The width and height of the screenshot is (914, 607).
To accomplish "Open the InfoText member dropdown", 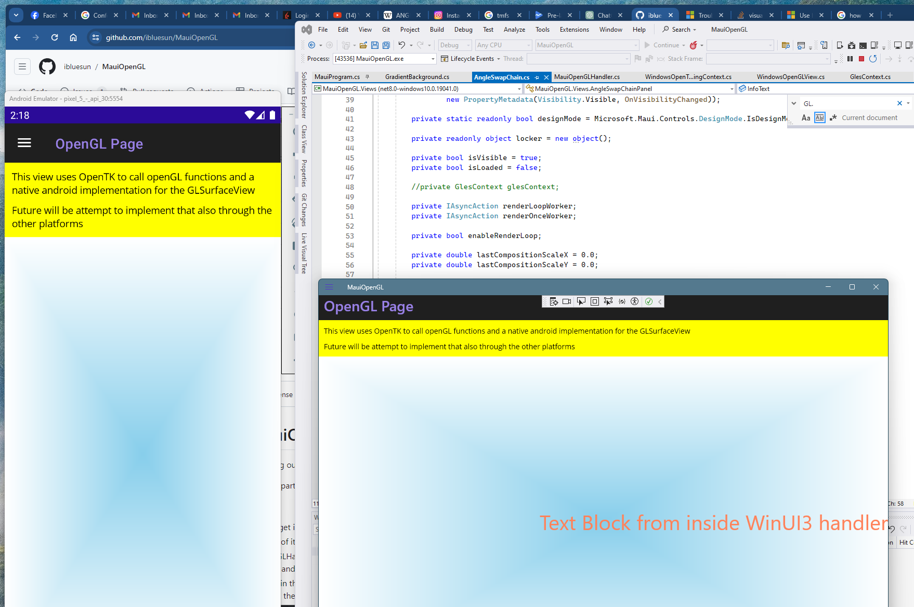I will tap(826, 89).
